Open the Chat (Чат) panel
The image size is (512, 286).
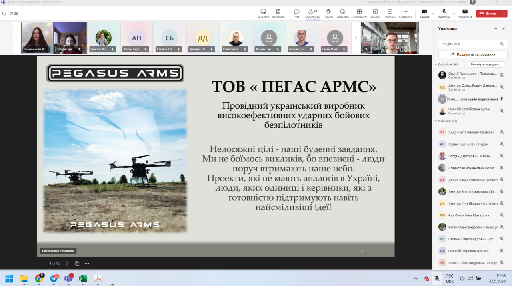click(297, 13)
